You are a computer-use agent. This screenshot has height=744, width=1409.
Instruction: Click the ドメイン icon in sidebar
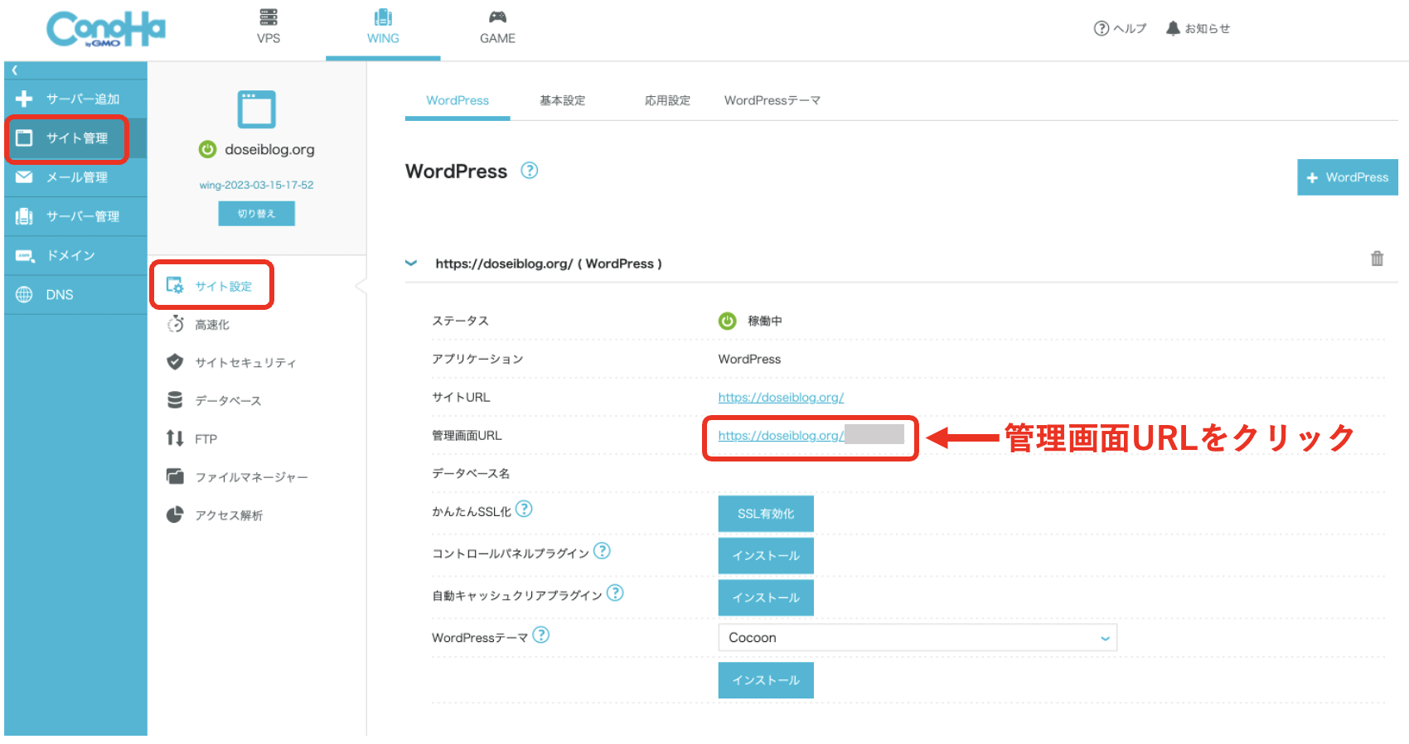pos(25,256)
